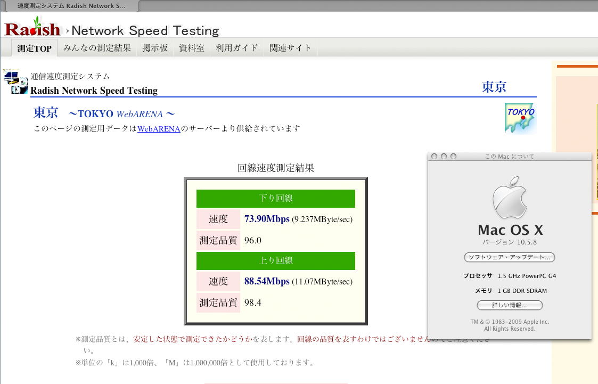
Task: Click the 上り回線 green header
Action: (276, 261)
